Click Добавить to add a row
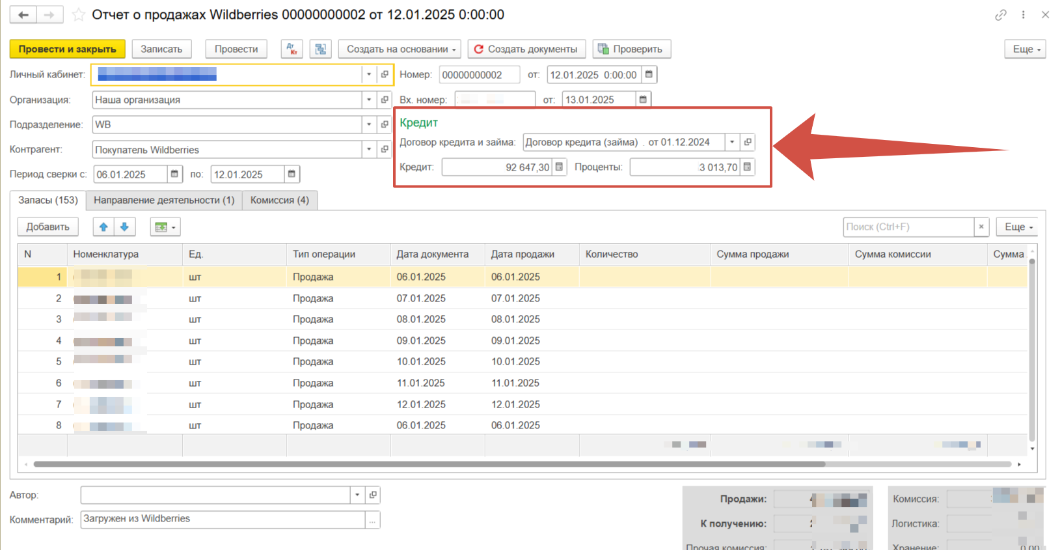 pyautogui.click(x=48, y=227)
